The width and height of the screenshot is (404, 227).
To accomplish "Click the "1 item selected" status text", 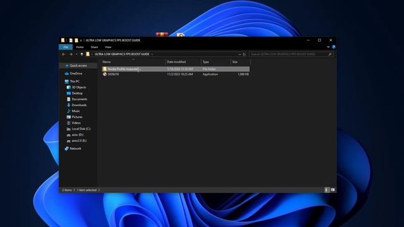I will [86, 190].
